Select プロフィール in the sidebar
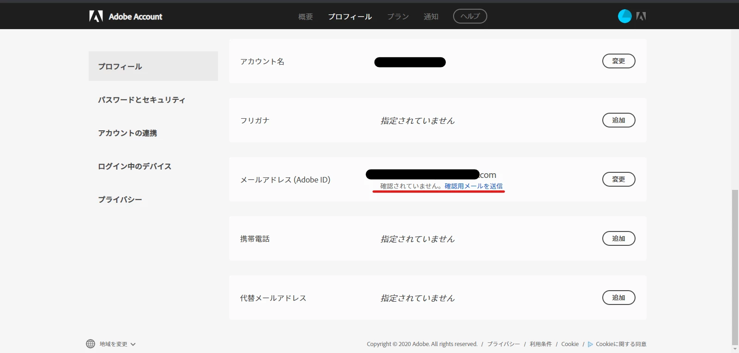739x353 pixels. click(153, 66)
